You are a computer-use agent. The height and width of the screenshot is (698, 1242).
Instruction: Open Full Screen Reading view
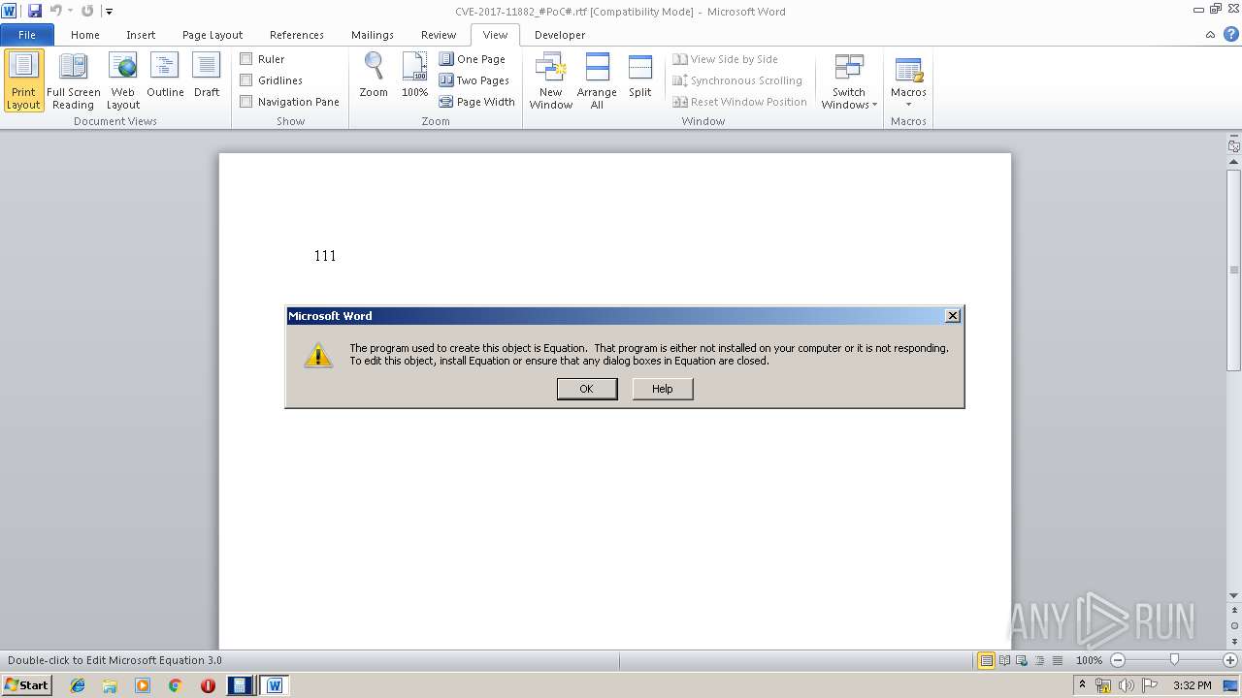point(73,80)
